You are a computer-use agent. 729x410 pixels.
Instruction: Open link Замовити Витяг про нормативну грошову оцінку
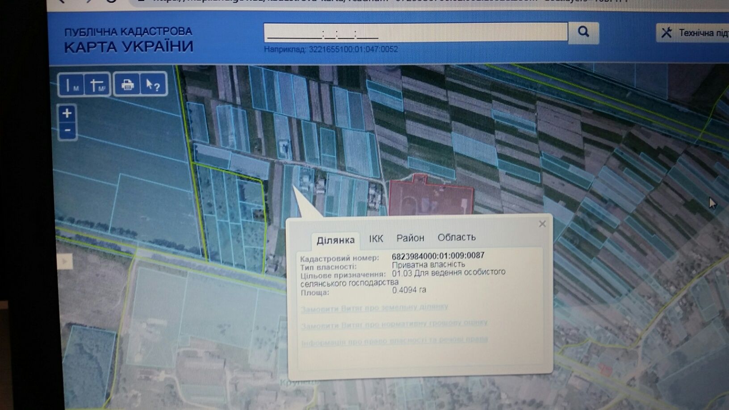(x=394, y=324)
